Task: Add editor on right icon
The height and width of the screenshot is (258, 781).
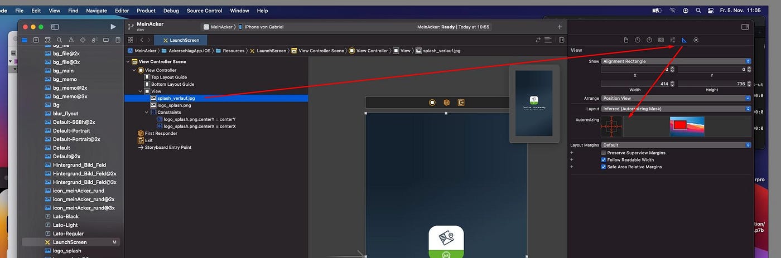Action: point(561,40)
